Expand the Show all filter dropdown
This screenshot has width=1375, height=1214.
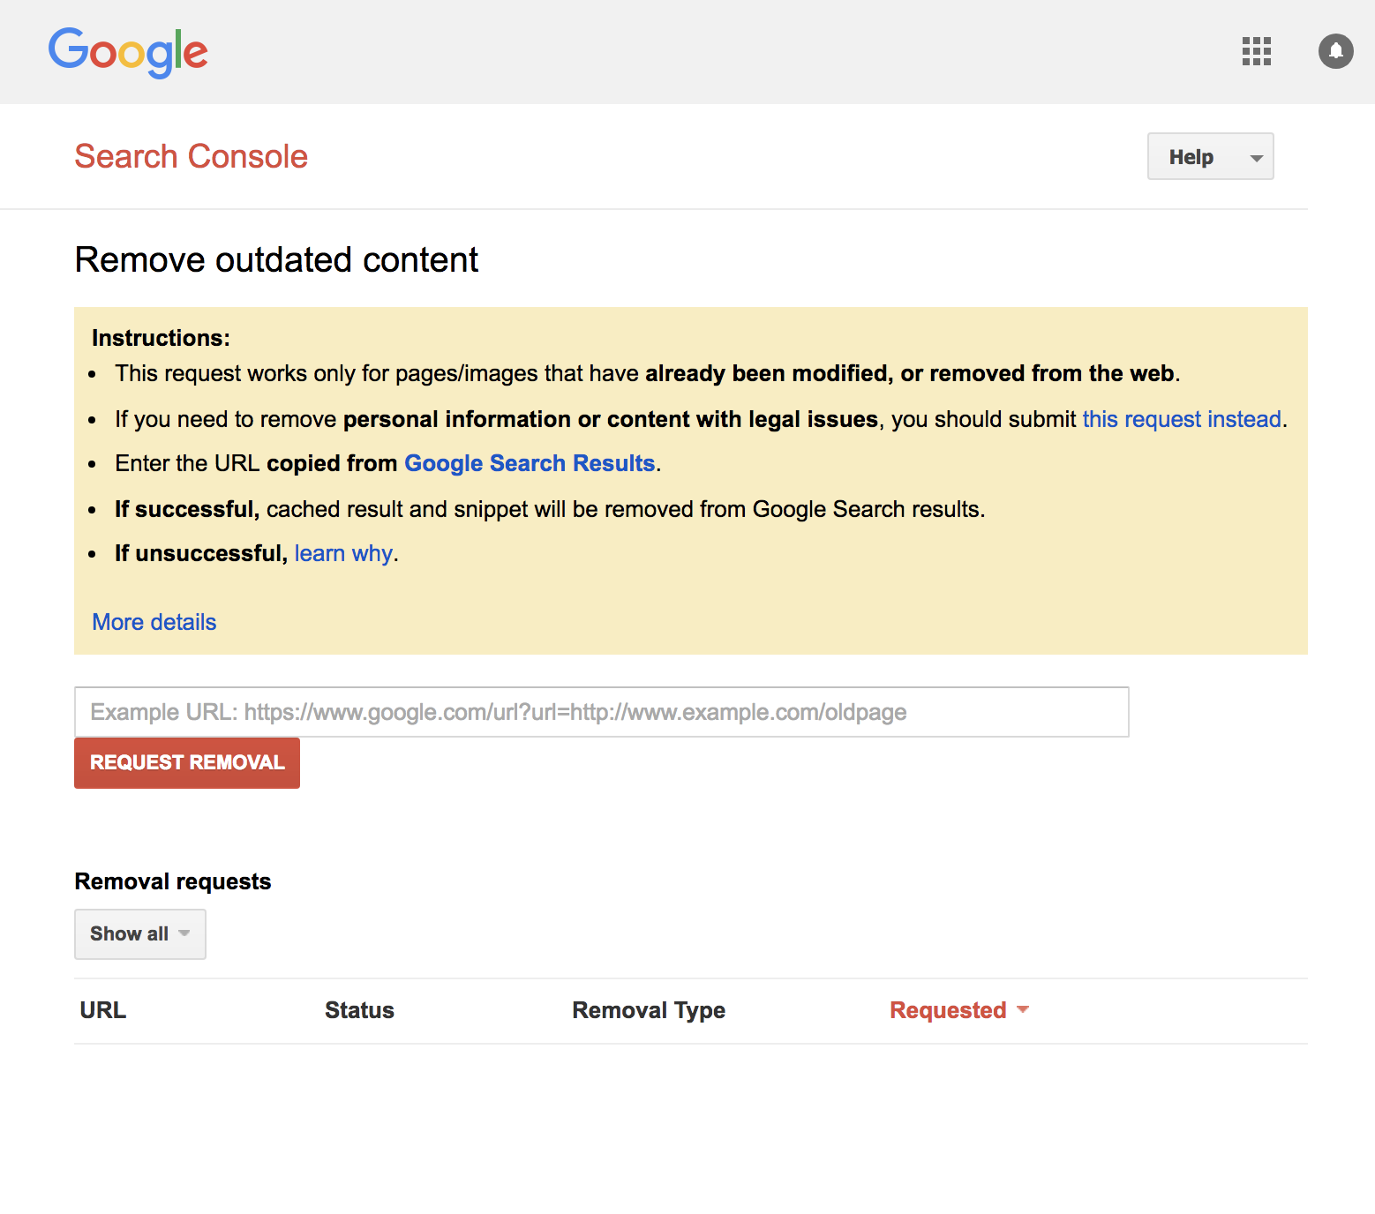140,933
